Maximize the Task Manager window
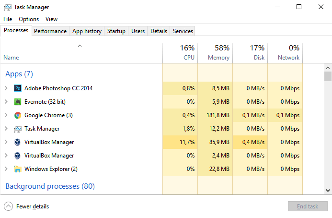The height and width of the screenshot is (218, 332). [x=299, y=7]
